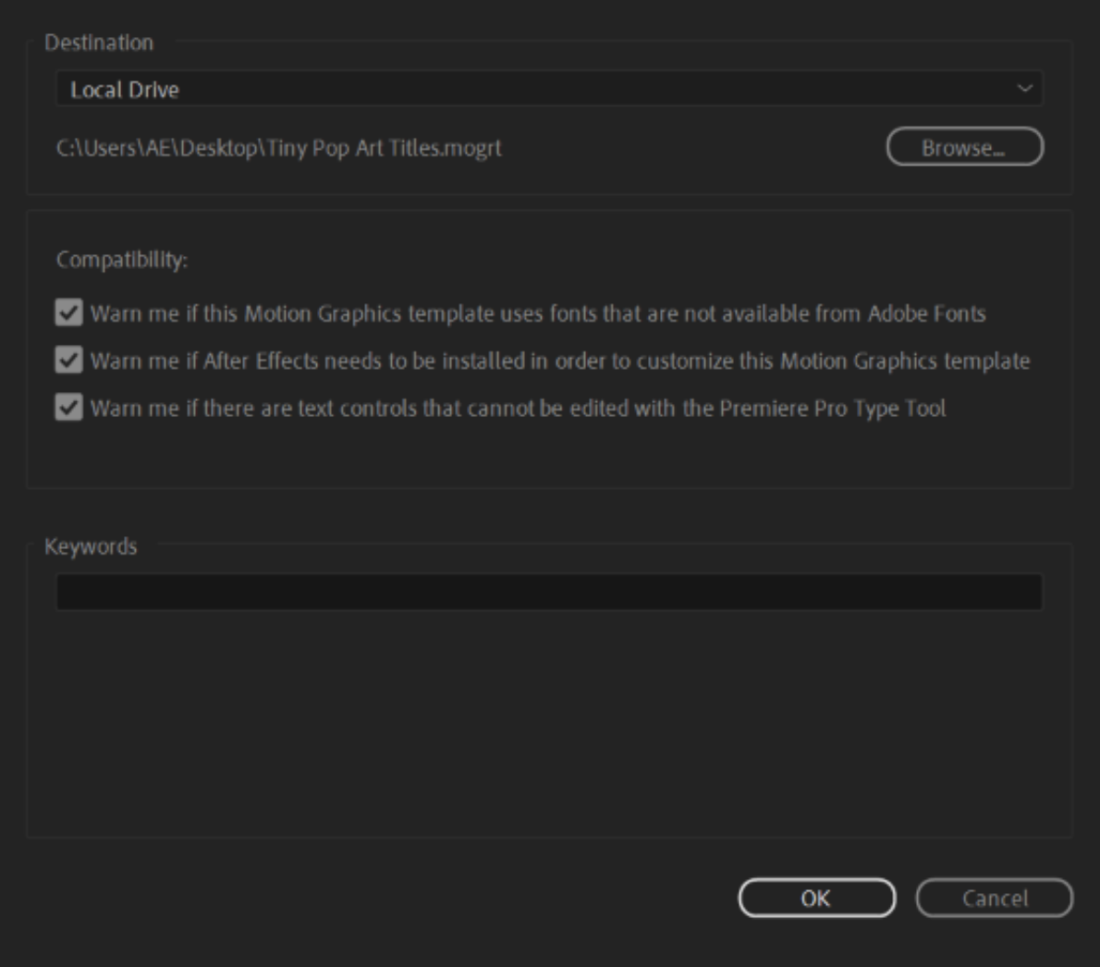This screenshot has width=1100, height=967.
Task: Click the Tiny Pop Art Titles.mogrt file path
Action: point(279,149)
